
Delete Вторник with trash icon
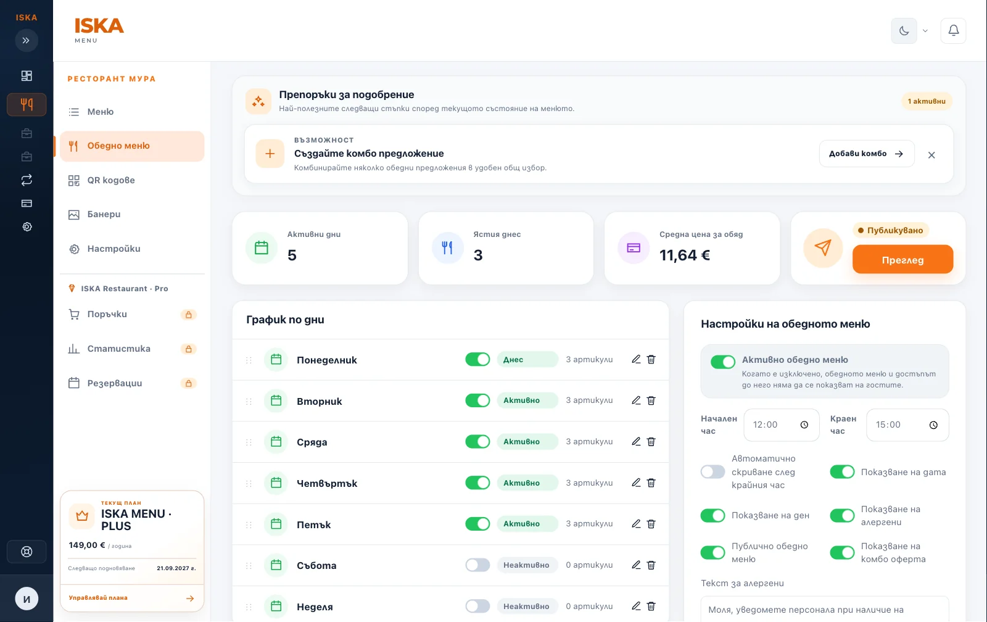coord(651,400)
